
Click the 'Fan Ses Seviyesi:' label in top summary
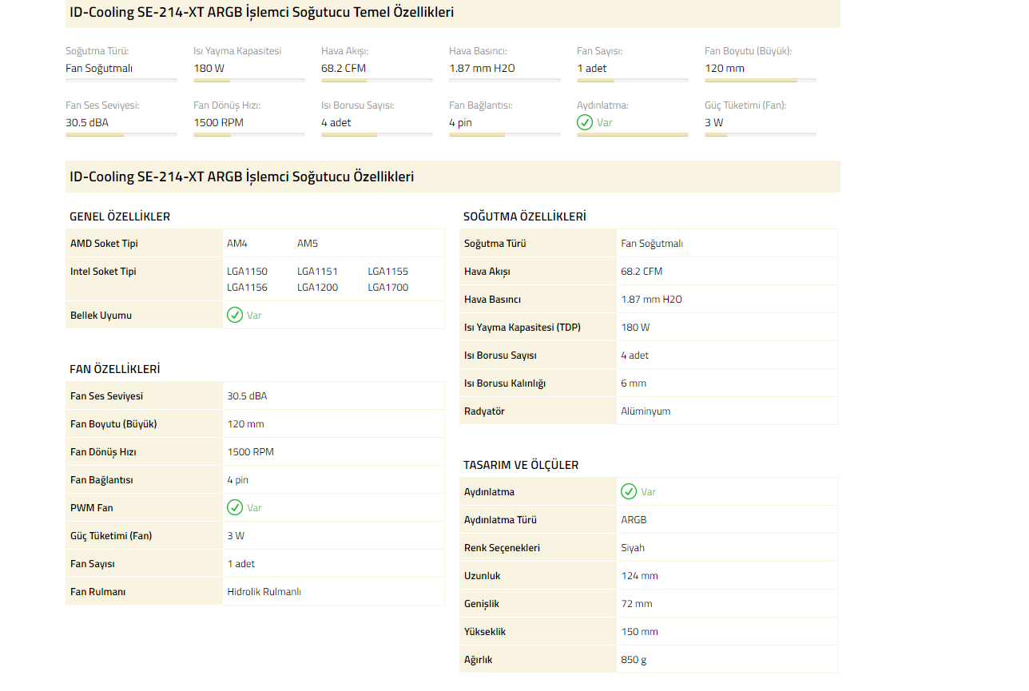coord(102,105)
